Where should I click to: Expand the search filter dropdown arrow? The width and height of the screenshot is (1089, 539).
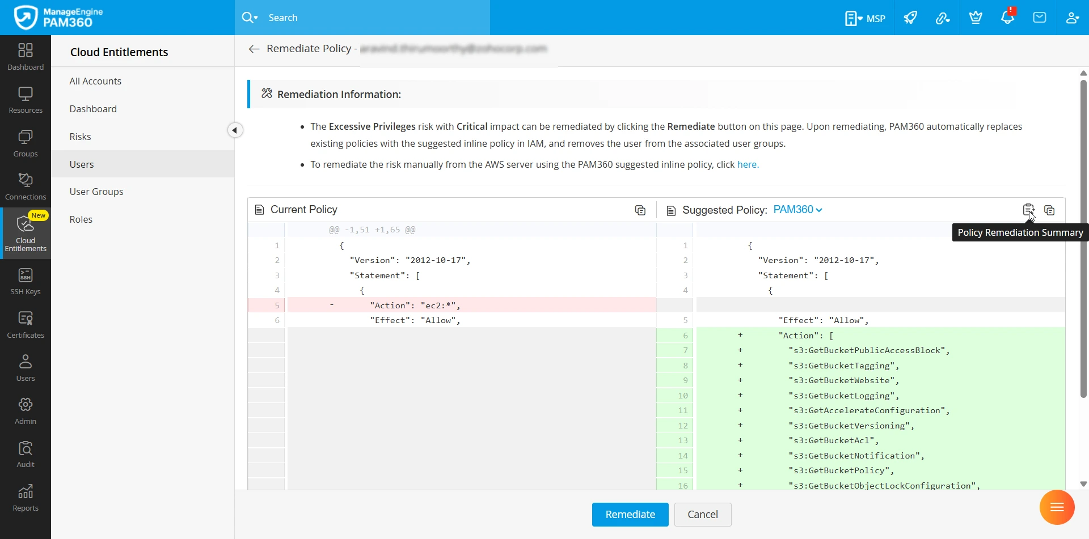click(x=250, y=18)
